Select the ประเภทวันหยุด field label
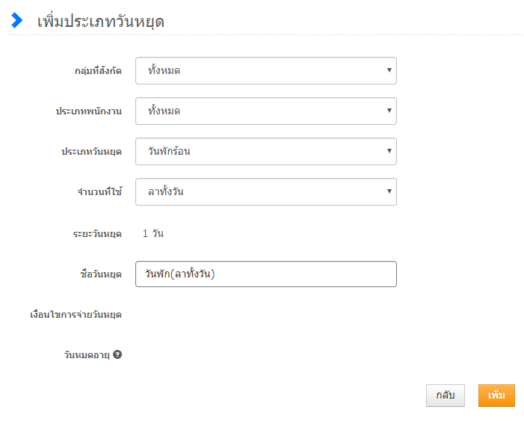 tap(91, 152)
